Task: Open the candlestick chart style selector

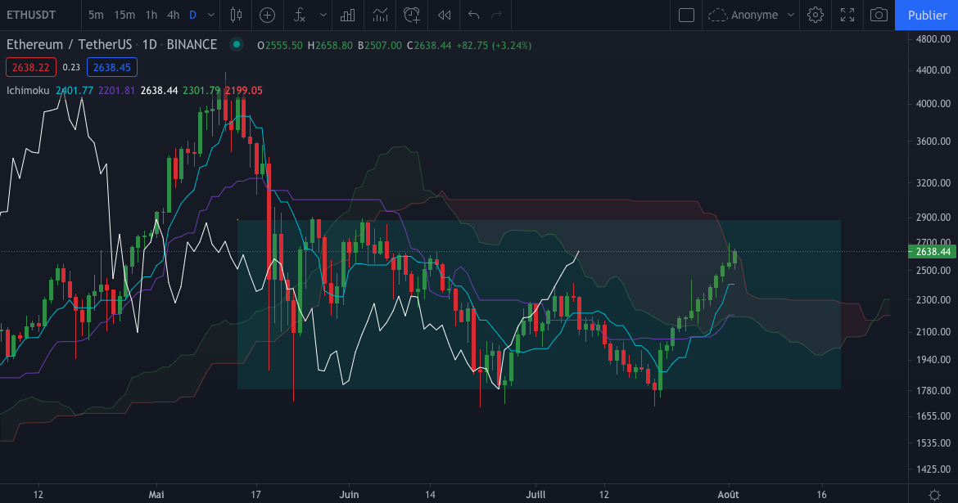Action: 237,15
